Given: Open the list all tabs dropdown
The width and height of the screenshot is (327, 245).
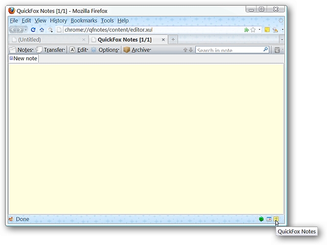Looking at the screenshot, I should pos(282,39).
